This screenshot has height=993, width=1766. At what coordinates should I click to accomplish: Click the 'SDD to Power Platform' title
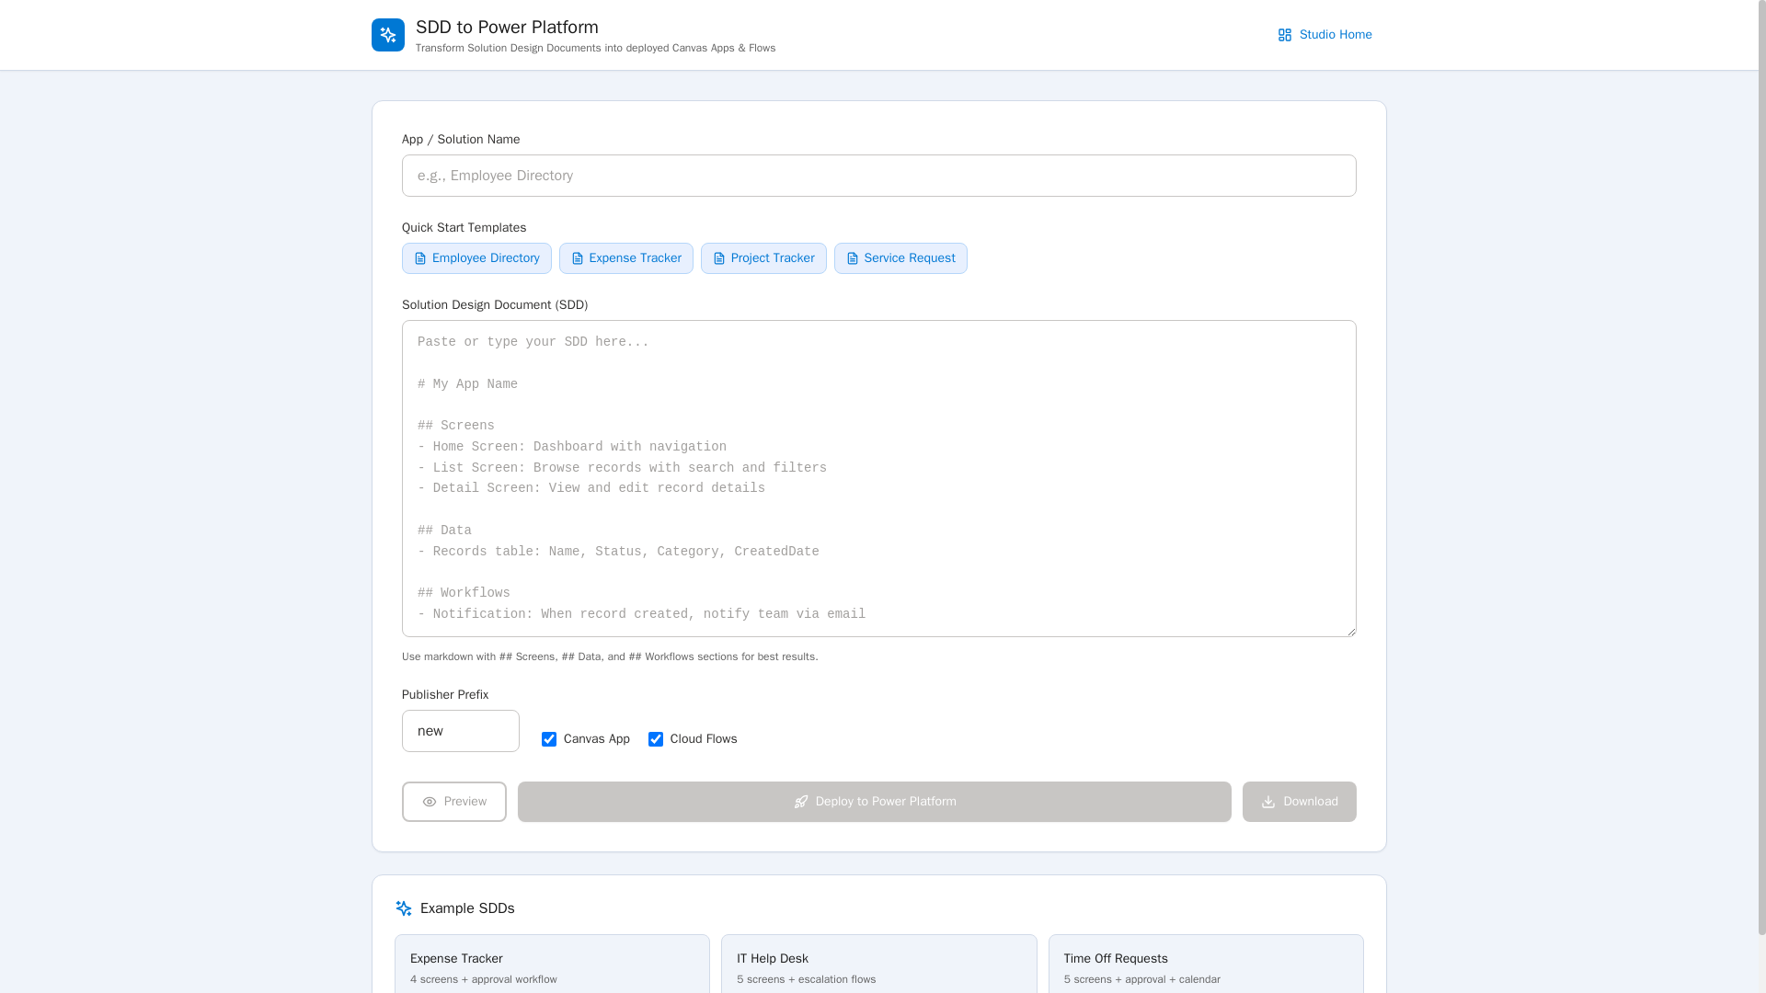click(x=507, y=27)
